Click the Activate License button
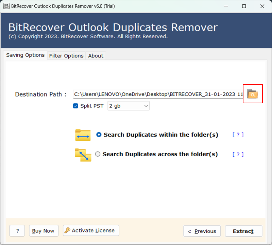 pos(91,230)
